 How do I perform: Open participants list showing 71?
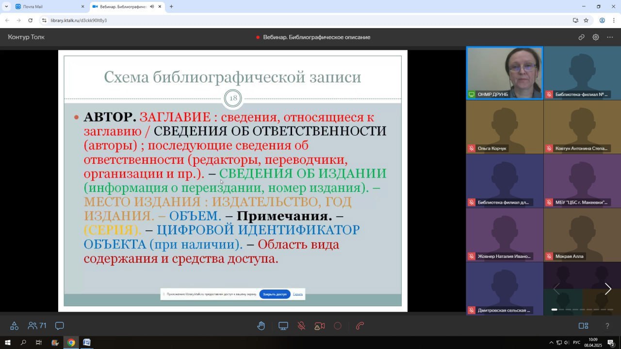pyautogui.click(x=37, y=326)
